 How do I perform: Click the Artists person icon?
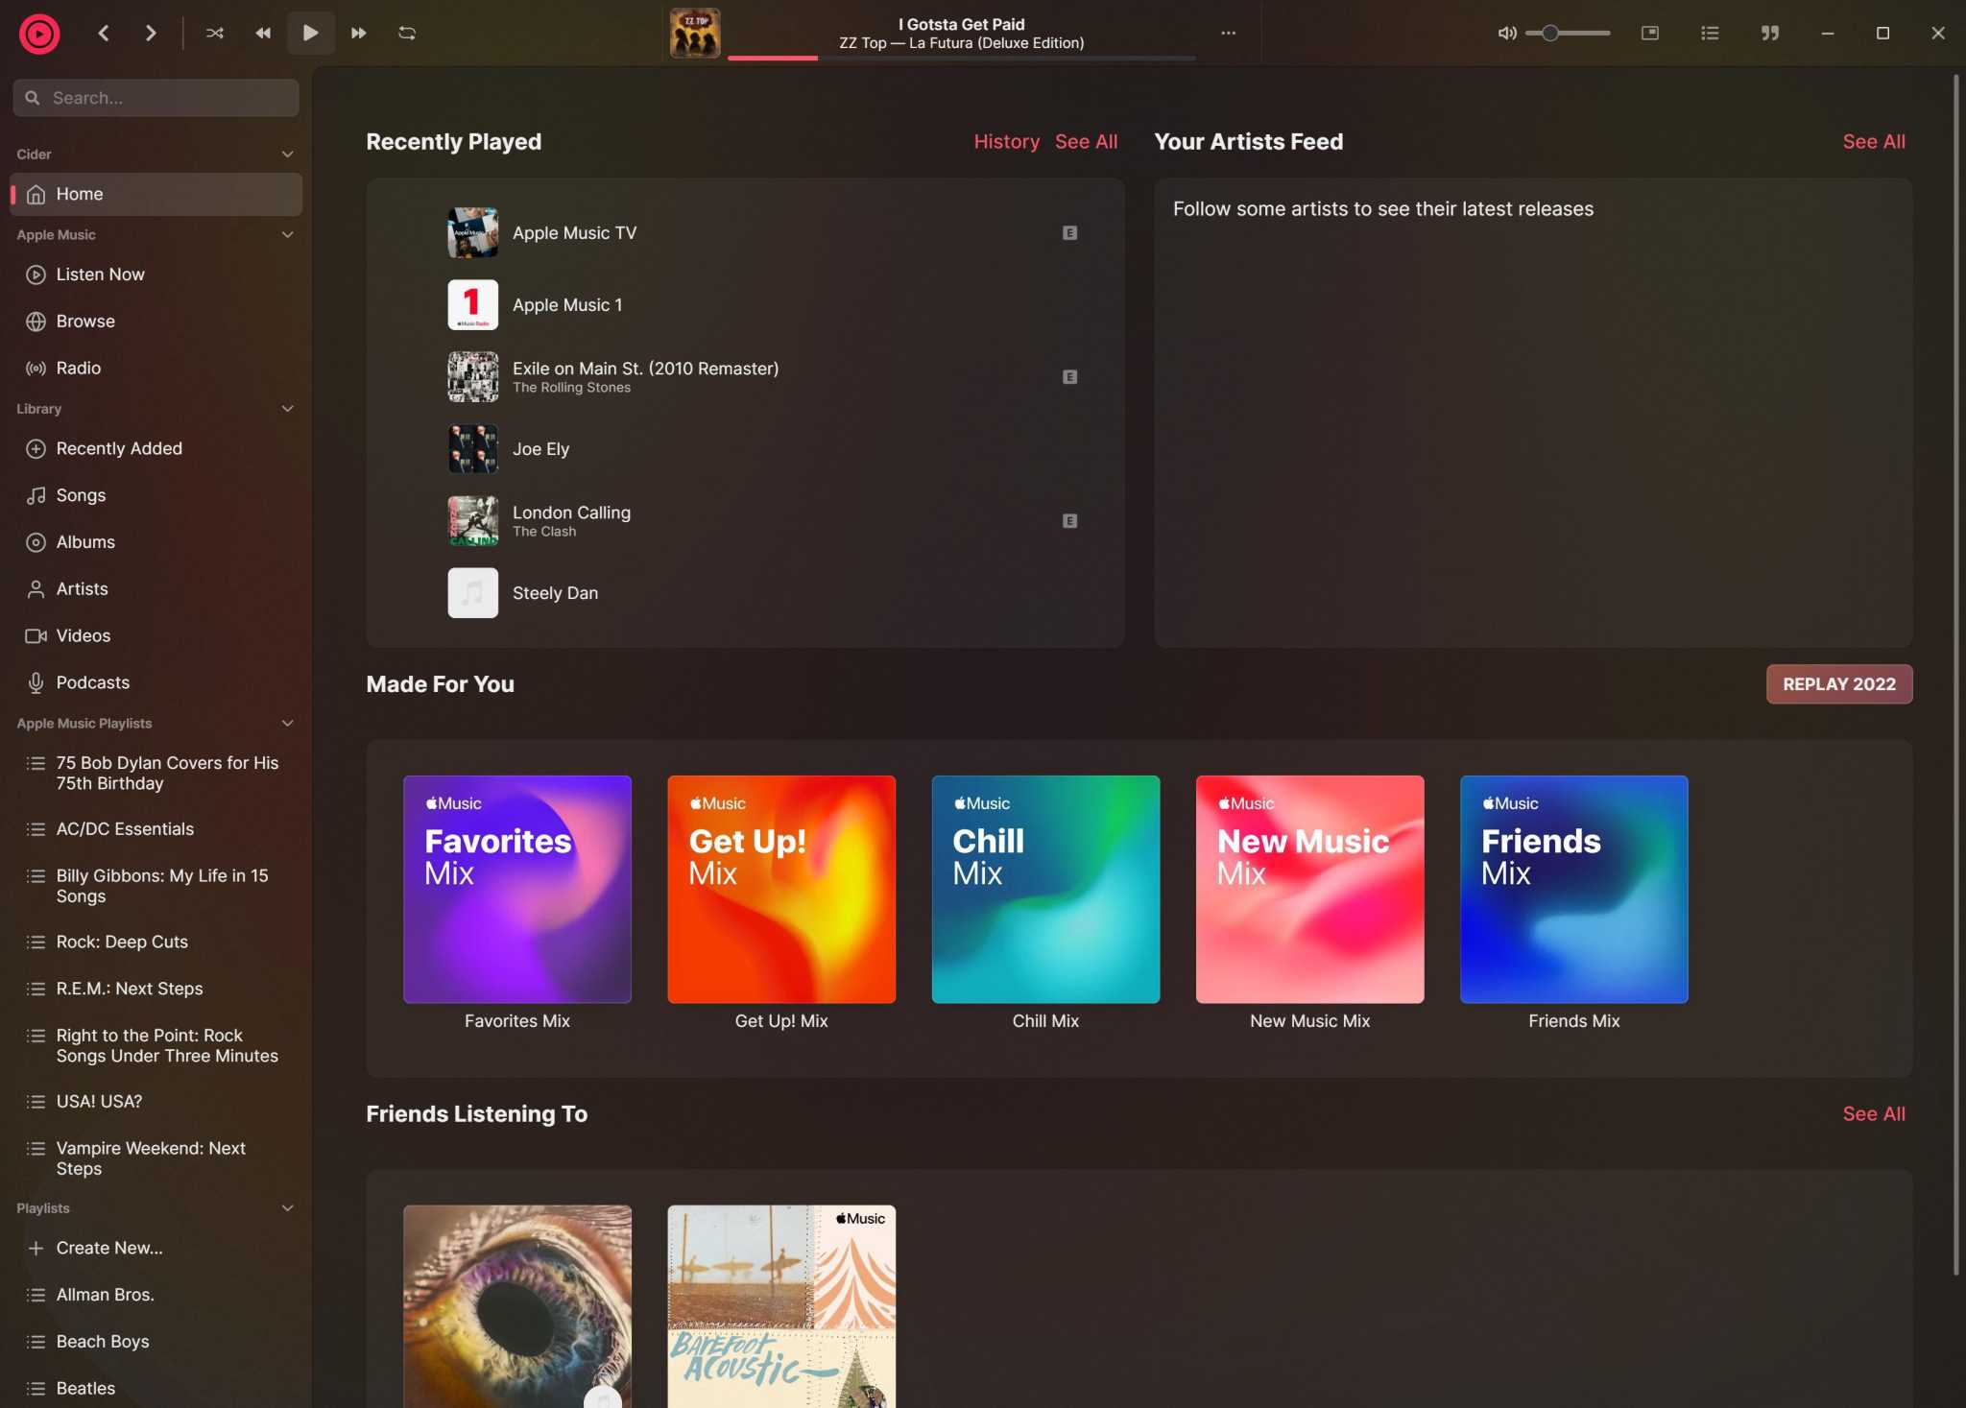pos(36,589)
